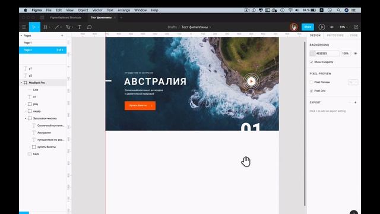Open the shape tools dropdown arrow
Screen dimensions: 380x214
click(x=61, y=27)
